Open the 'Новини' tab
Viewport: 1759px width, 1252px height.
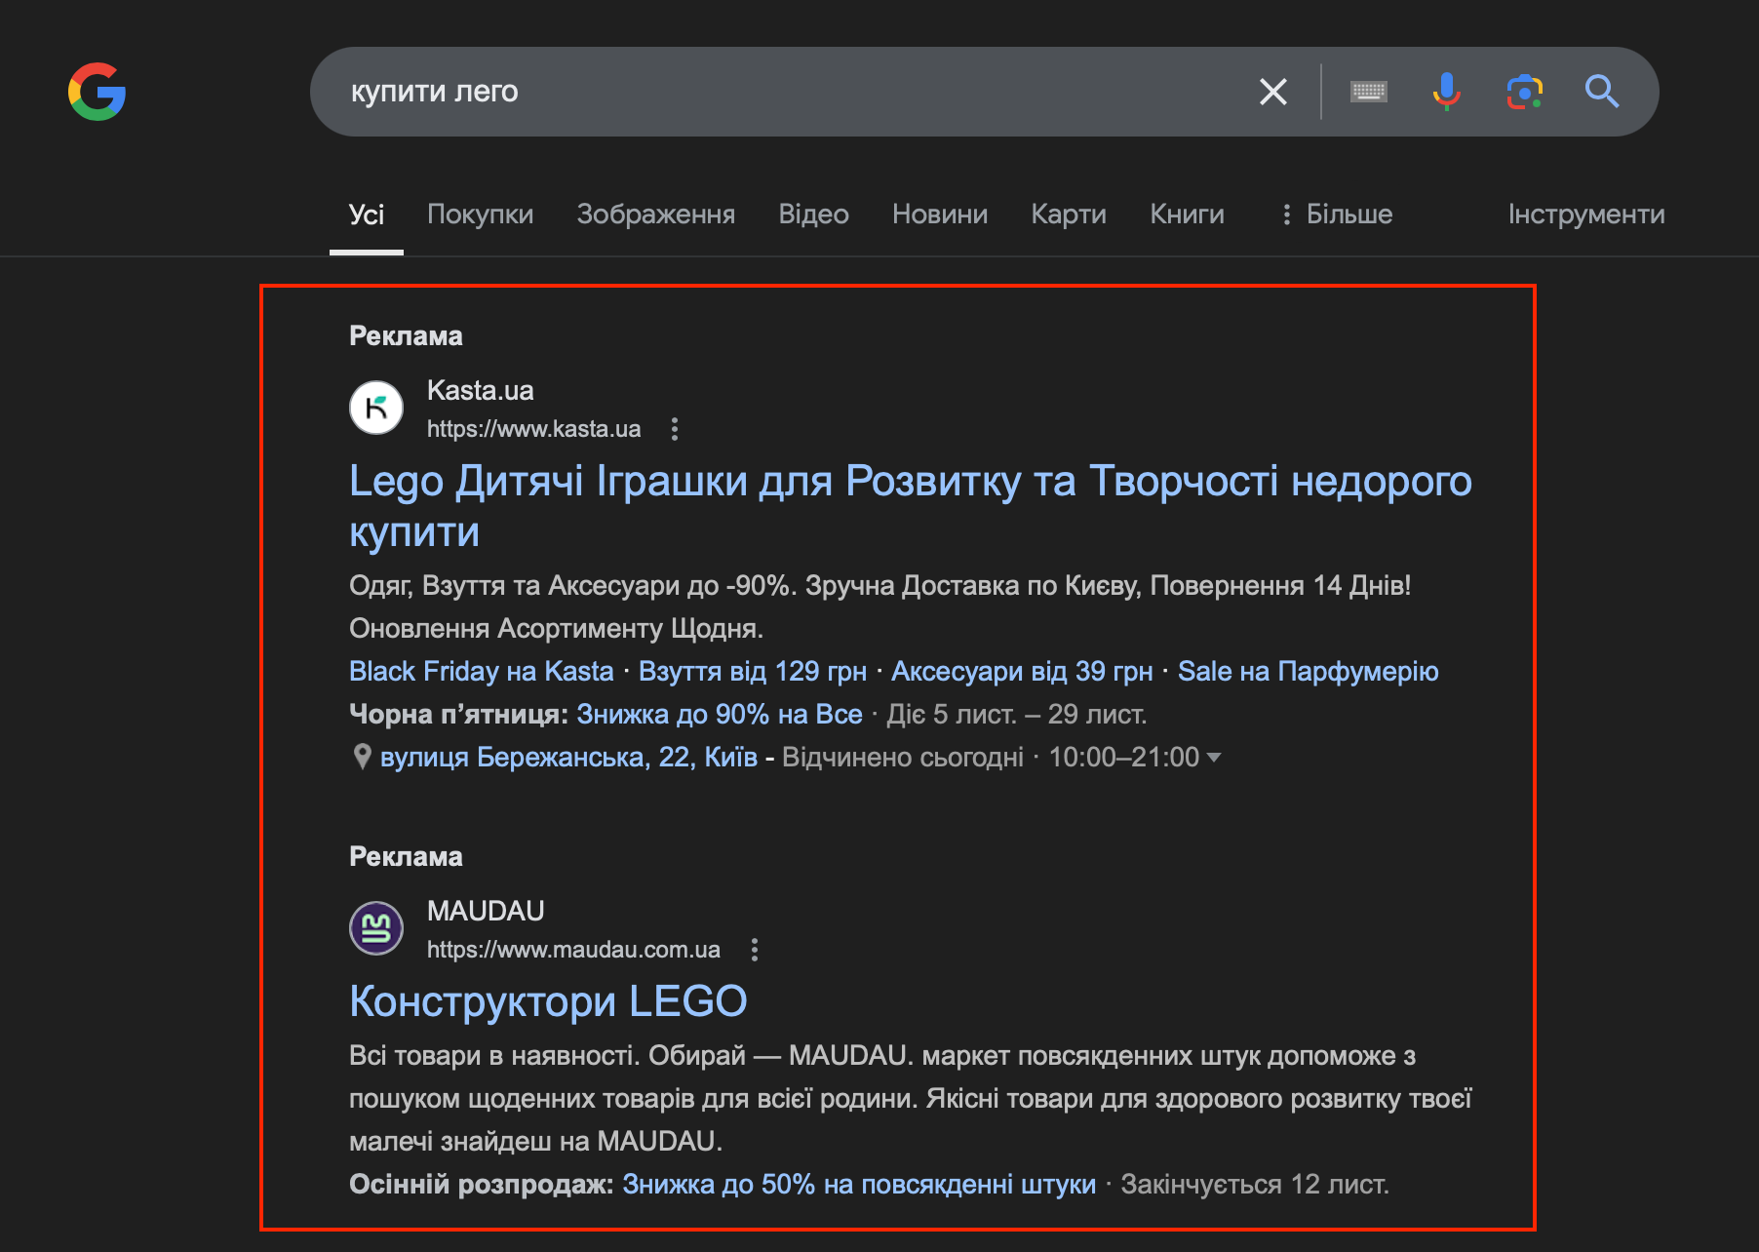(940, 215)
